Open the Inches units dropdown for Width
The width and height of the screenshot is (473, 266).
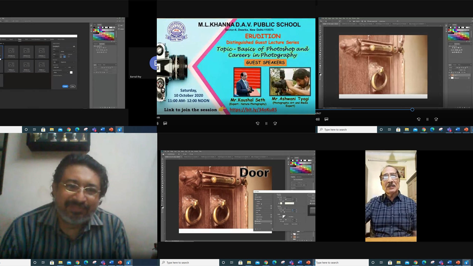(67, 51)
